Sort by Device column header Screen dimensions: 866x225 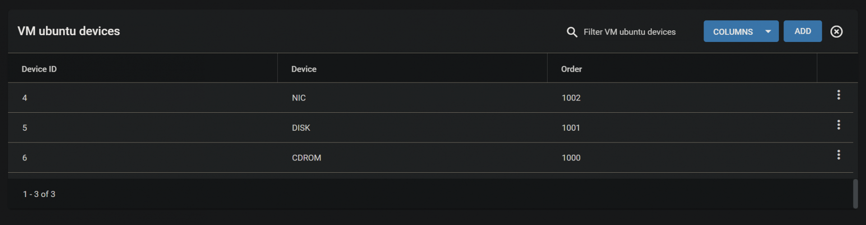304,69
